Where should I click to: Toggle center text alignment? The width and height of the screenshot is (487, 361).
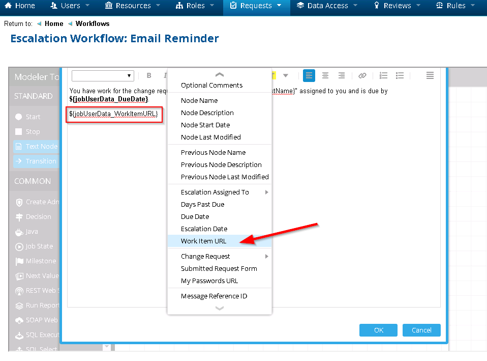tap(325, 75)
